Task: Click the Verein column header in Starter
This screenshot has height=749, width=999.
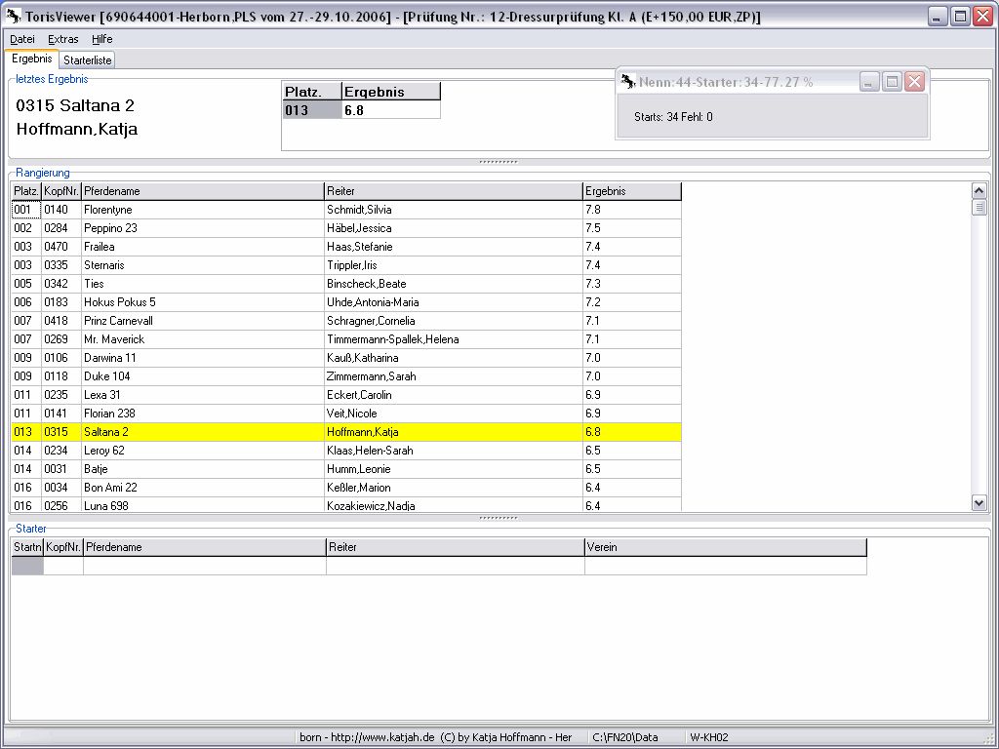Action: tap(725, 547)
